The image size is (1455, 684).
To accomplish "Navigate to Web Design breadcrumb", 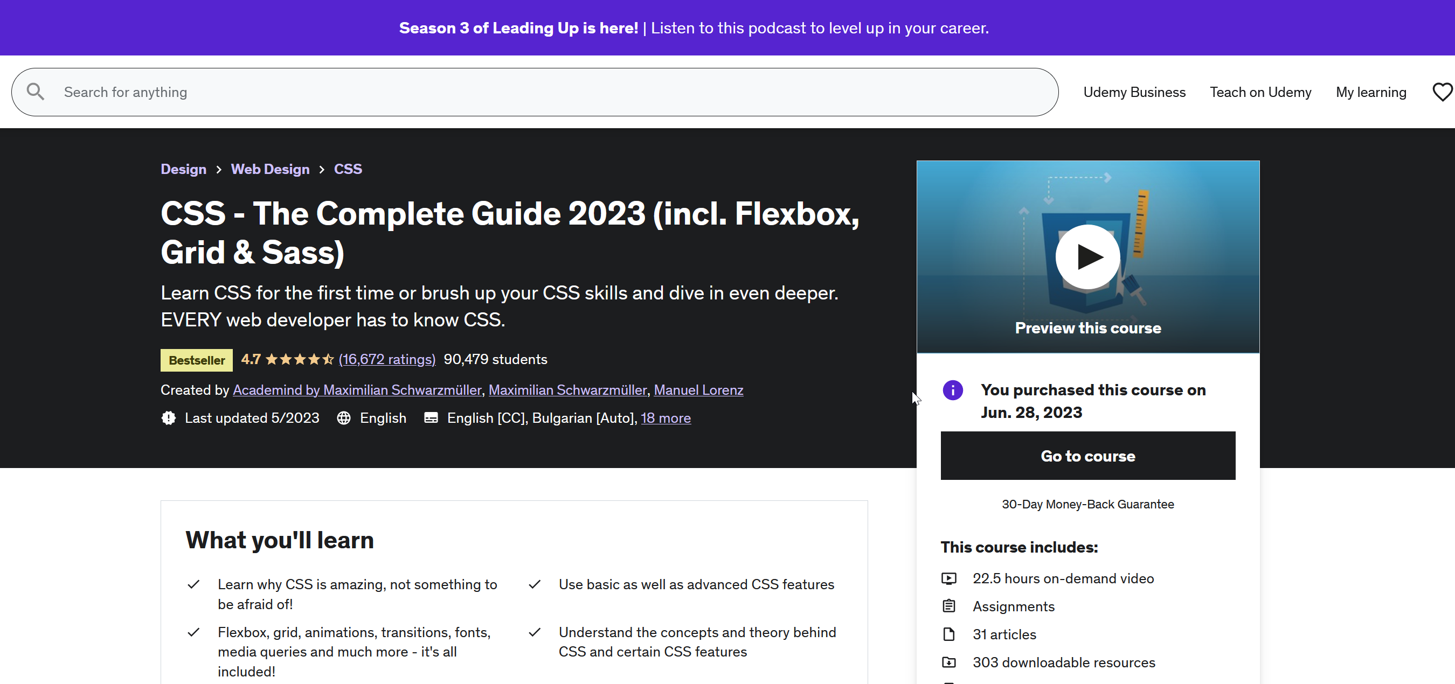I will (x=270, y=169).
